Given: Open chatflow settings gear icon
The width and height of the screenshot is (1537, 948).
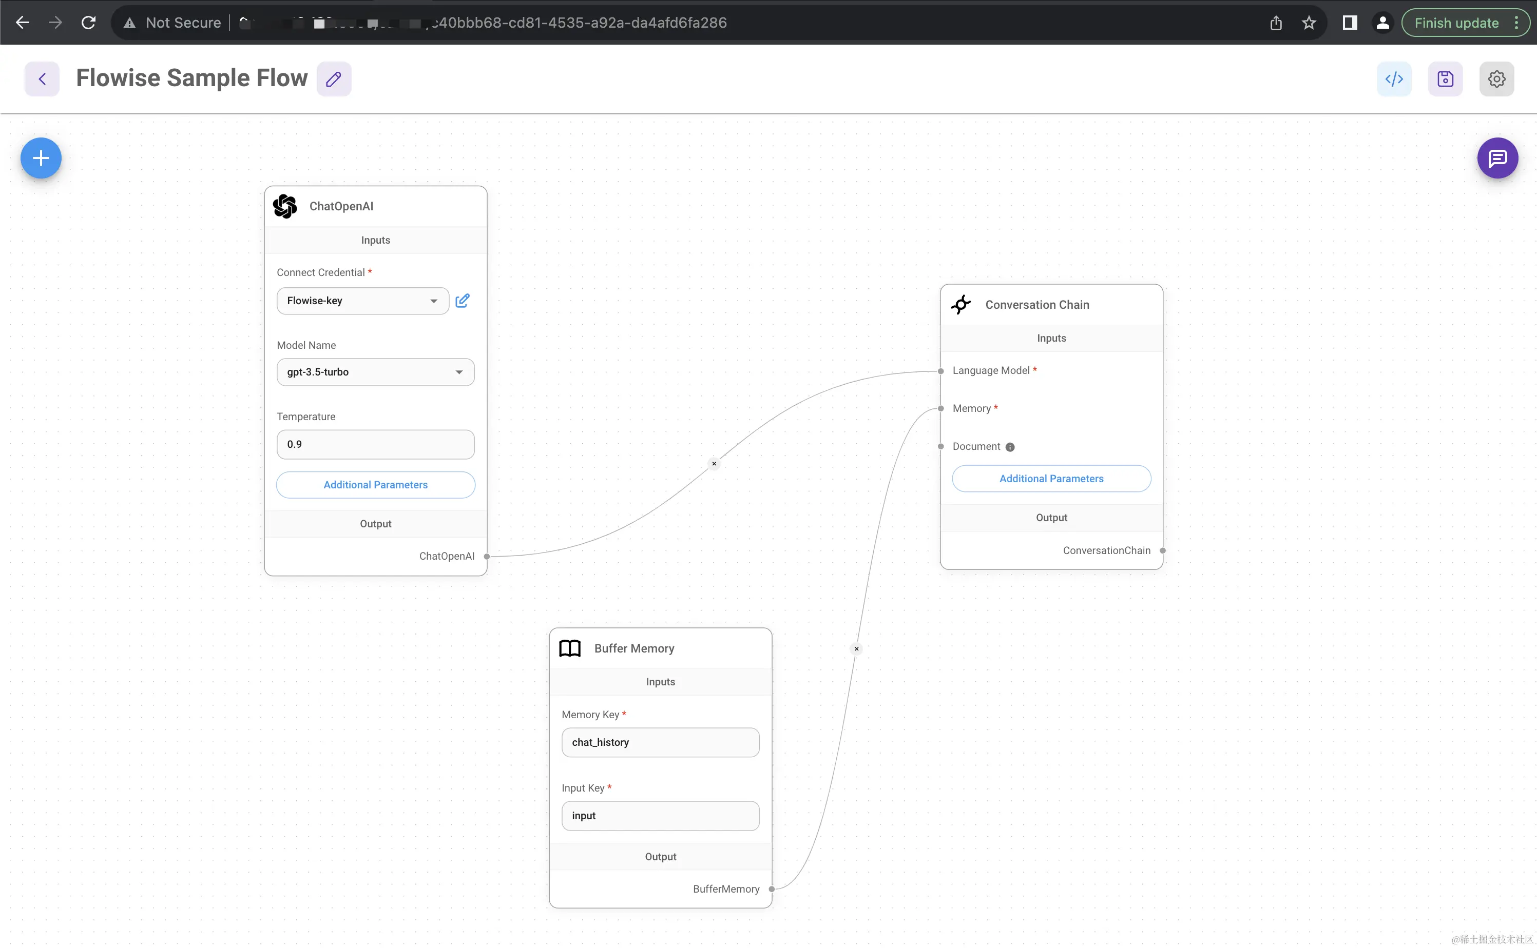Looking at the screenshot, I should (x=1497, y=79).
